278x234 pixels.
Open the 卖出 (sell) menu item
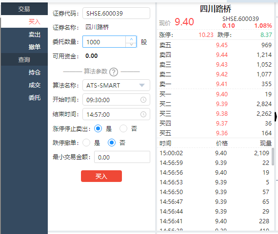[x=24, y=35]
